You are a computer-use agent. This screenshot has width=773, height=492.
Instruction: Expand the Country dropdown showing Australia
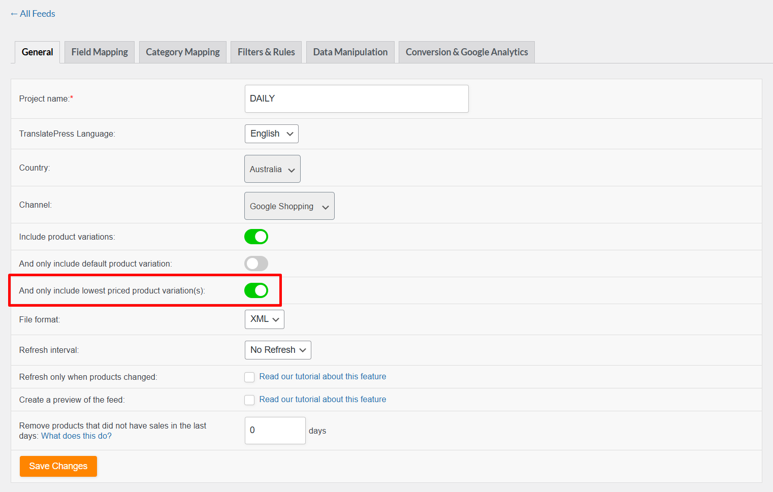272,169
